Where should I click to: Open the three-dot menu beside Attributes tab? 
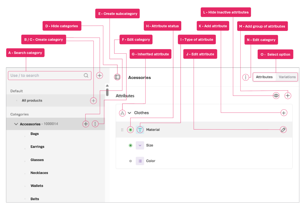246,77
